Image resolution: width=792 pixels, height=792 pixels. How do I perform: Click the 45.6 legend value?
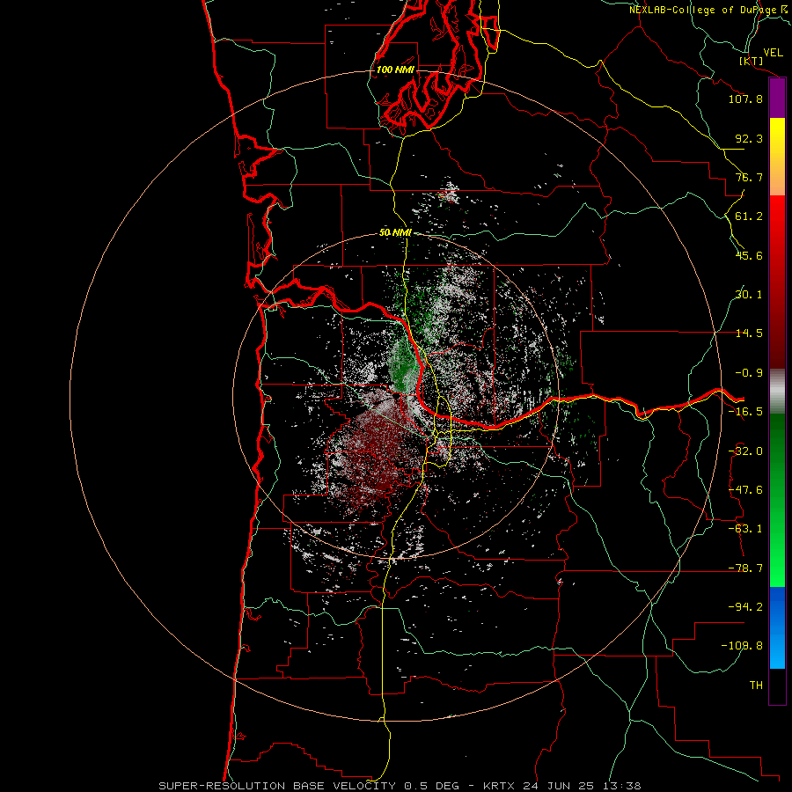pyautogui.click(x=749, y=255)
